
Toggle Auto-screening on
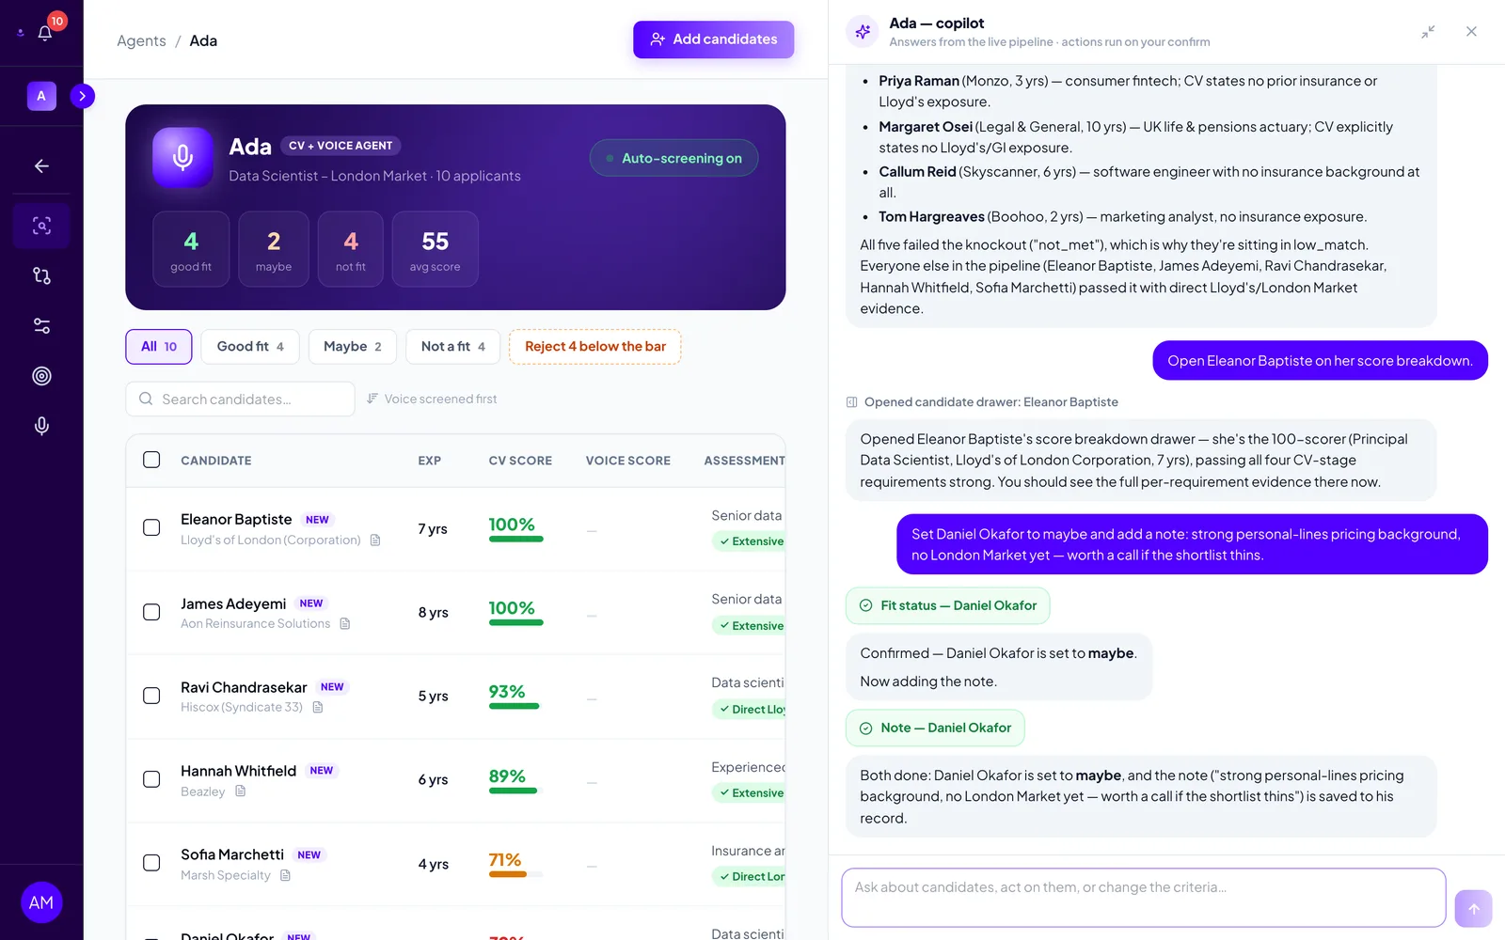point(673,158)
